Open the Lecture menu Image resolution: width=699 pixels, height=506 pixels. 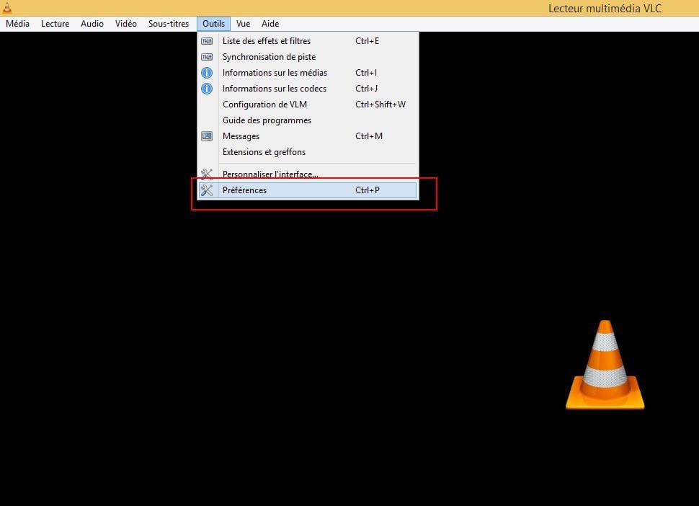click(55, 24)
